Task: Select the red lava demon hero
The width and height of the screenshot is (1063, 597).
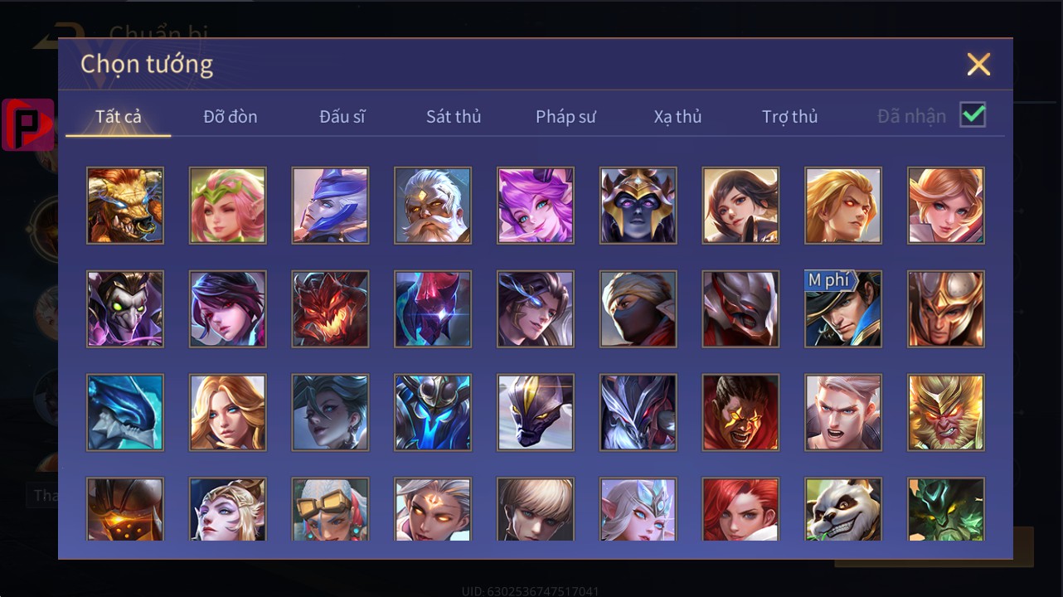Action: pos(330,309)
